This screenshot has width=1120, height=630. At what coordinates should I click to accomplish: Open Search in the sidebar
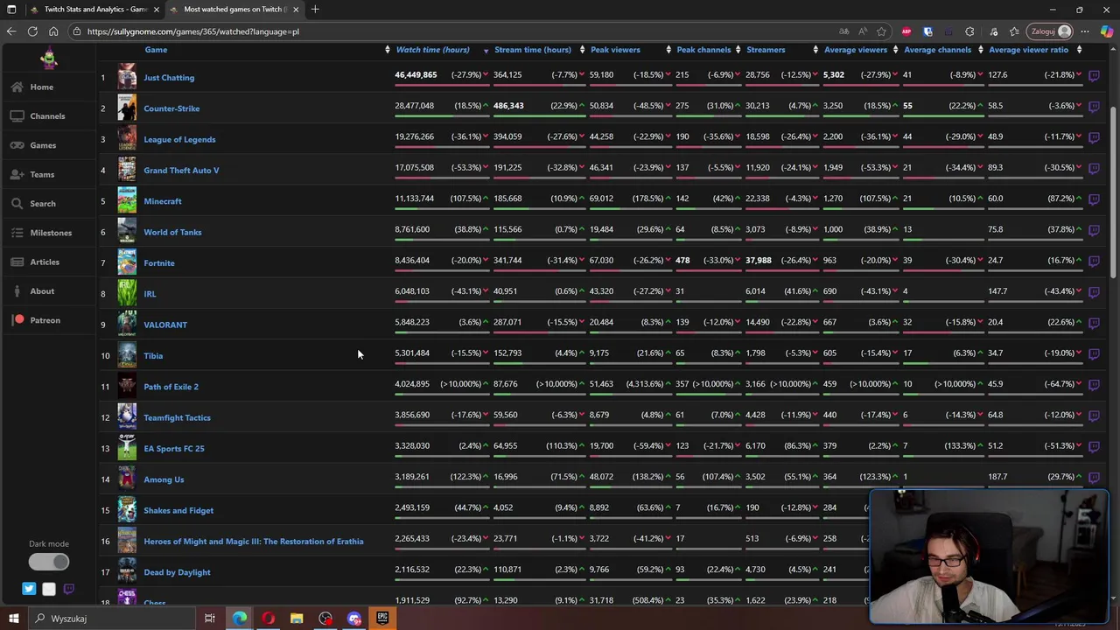(42, 203)
